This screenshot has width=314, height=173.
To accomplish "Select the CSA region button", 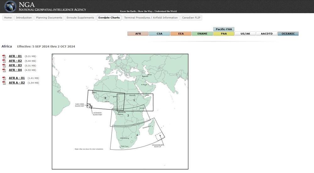I will click(160, 34).
